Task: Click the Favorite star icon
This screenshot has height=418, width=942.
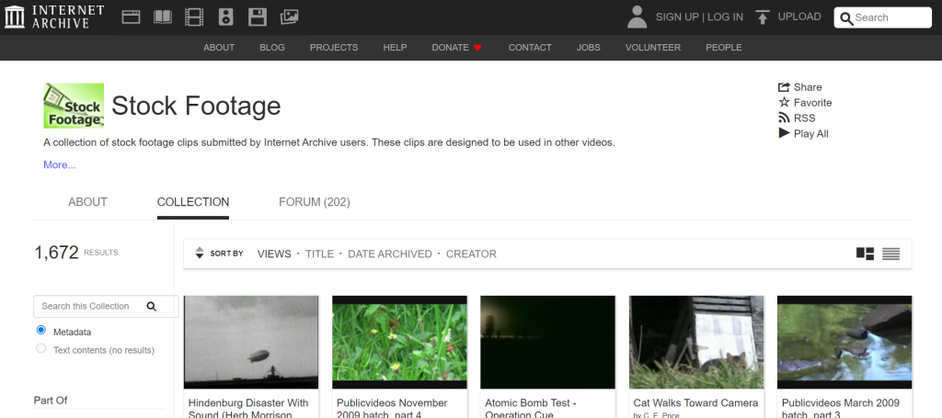Action: (x=784, y=102)
